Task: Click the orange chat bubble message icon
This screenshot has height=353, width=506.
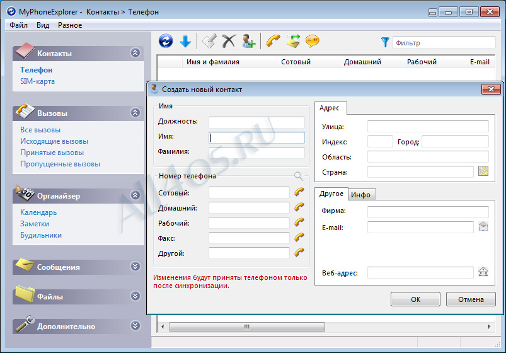Action: 313,42
